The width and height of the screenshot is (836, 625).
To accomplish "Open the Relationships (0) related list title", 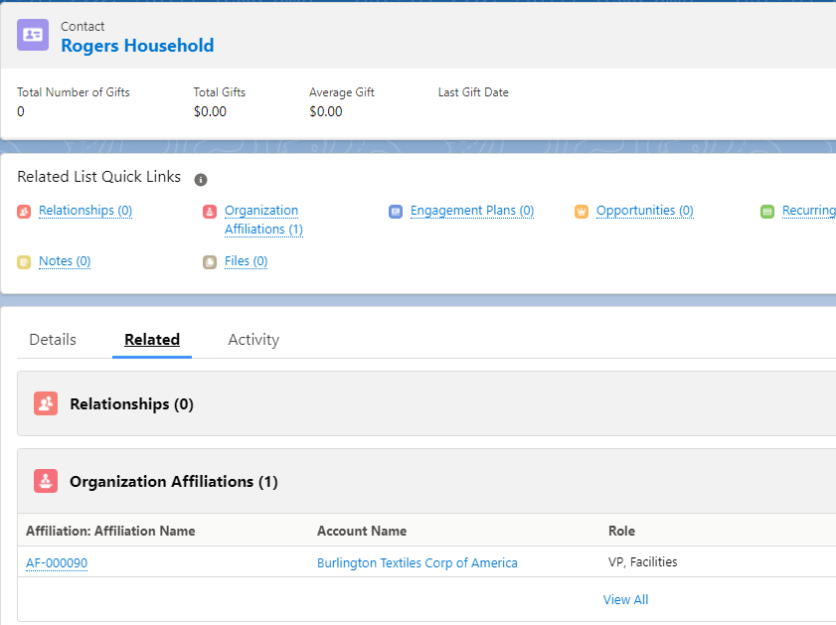I will click(x=131, y=403).
